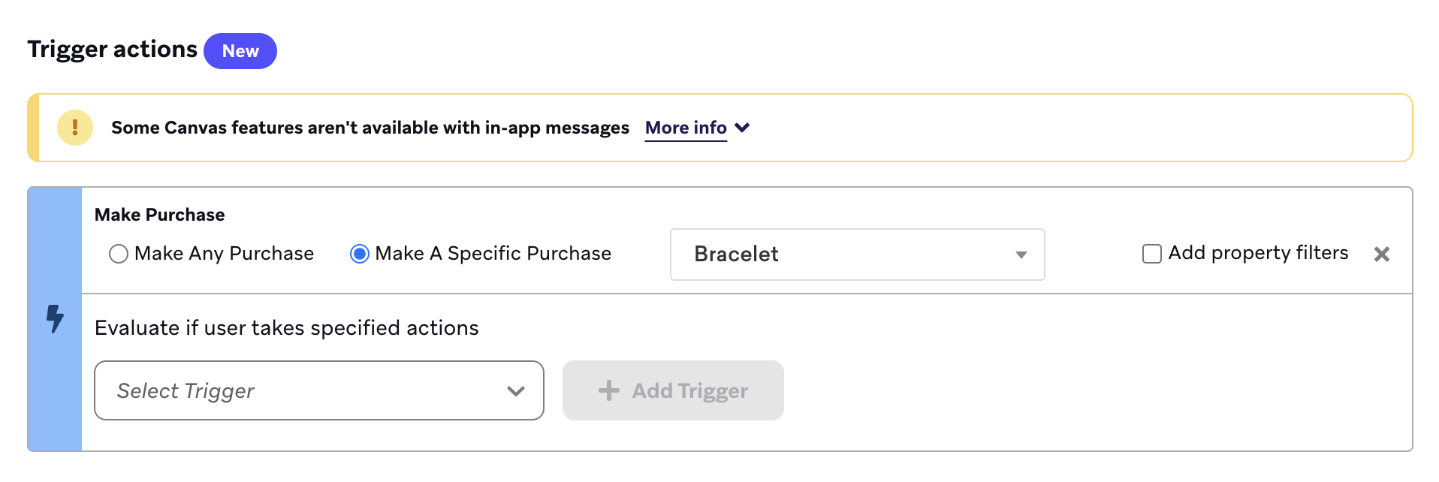1439x482 pixels.
Task: Click the Add property filters label text
Action: click(1258, 253)
